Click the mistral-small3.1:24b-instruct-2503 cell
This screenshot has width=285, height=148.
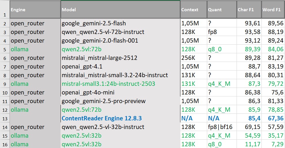point(108,84)
